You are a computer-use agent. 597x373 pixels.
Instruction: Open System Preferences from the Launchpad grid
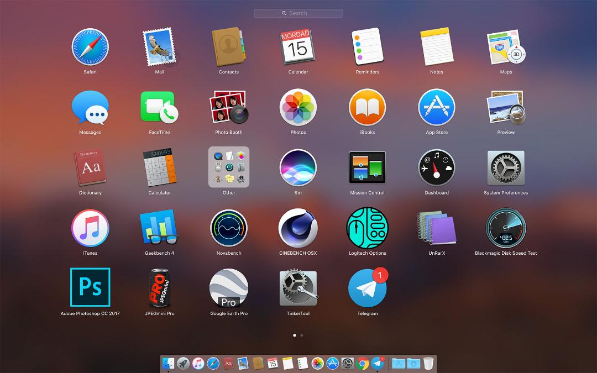tap(506, 167)
